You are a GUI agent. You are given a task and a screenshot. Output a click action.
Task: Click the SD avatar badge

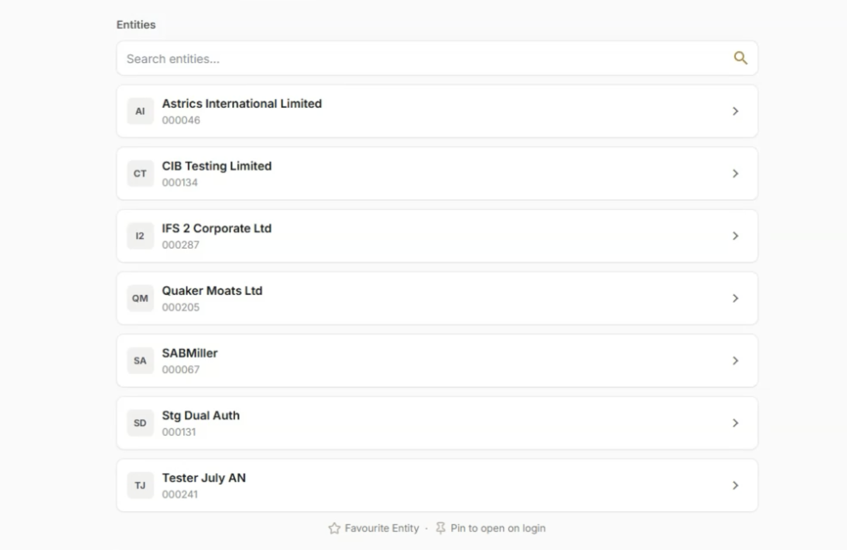pos(140,423)
